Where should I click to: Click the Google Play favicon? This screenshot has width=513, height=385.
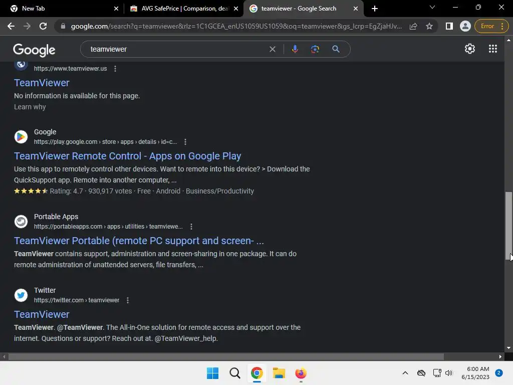tap(21, 137)
